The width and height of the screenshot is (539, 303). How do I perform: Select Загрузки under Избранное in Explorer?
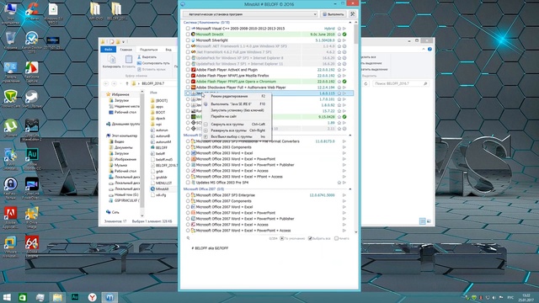click(x=119, y=100)
